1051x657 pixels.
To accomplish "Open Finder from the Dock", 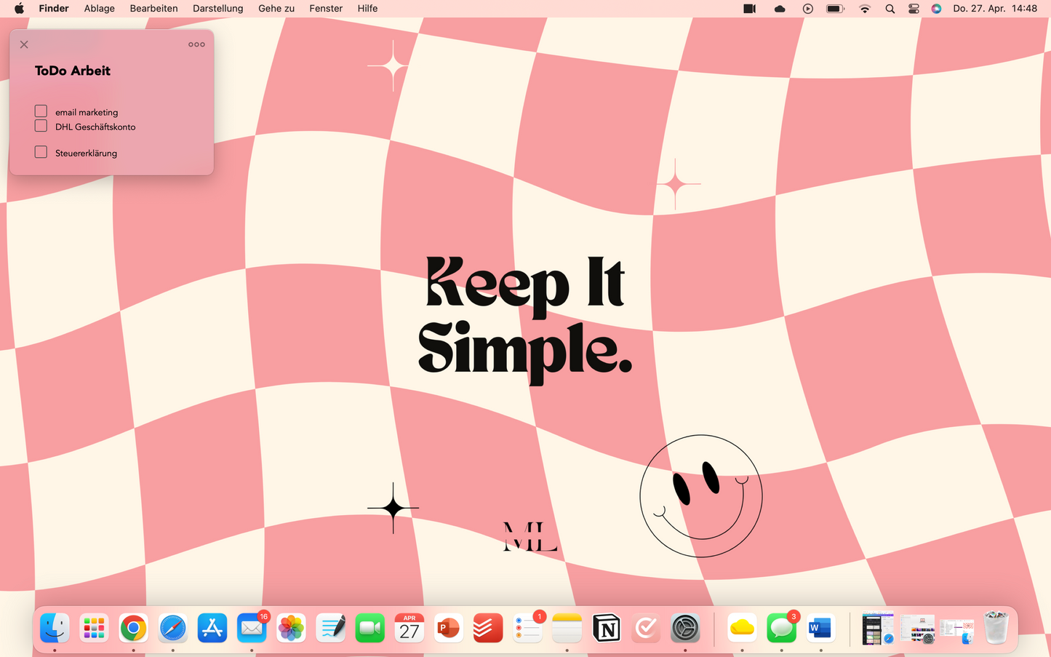I will click(55, 628).
